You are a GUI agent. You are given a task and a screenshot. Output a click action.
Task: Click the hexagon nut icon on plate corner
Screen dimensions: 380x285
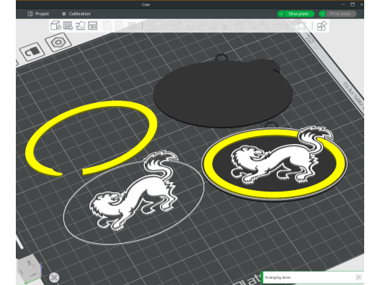pyautogui.click(x=58, y=42)
